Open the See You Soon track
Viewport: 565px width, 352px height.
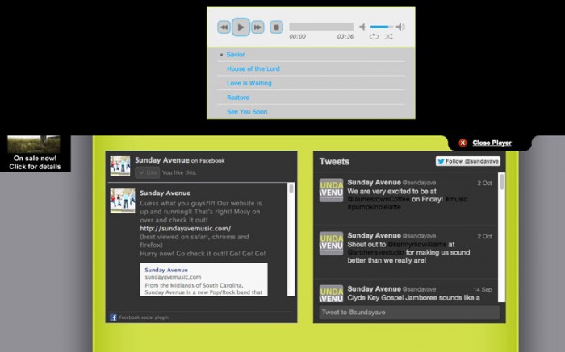pyautogui.click(x=247, y=112)
